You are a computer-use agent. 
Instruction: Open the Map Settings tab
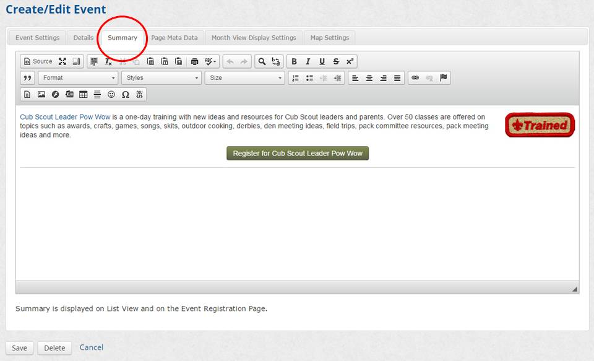click(330, 38)
